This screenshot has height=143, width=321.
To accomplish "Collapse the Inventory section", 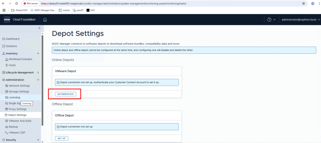I will tap(38, 54).
